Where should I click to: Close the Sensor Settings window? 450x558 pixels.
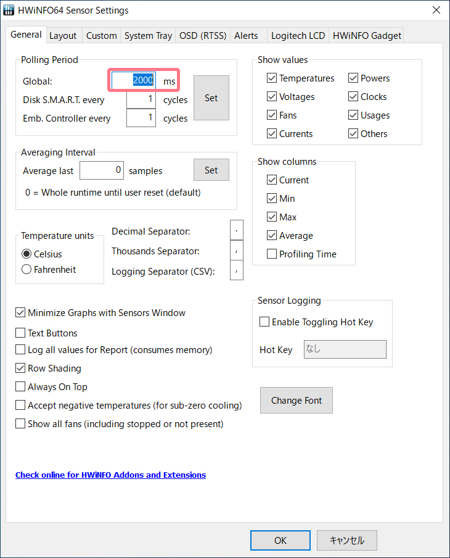pos(436,10)
